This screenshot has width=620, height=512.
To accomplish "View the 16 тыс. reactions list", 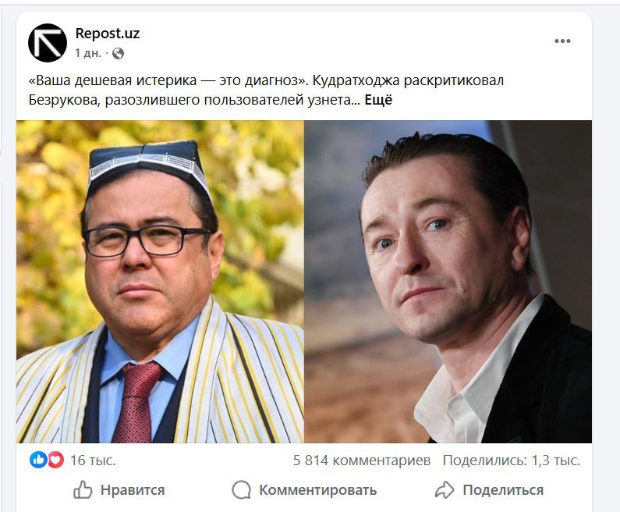I will tap(93, 460).
